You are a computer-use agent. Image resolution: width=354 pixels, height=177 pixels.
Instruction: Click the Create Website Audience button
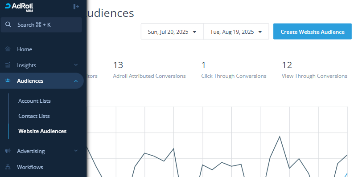313,32
